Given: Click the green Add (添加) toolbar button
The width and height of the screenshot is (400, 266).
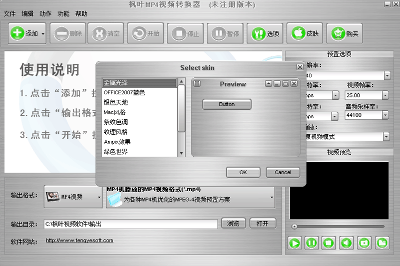Looking at the screenshot, I should (24, 33).
